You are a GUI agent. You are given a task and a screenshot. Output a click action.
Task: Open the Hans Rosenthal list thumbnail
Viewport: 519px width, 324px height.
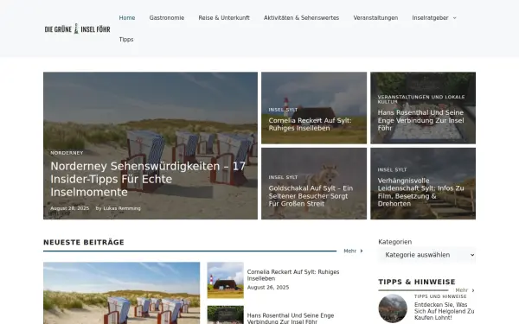click(226, 314)
